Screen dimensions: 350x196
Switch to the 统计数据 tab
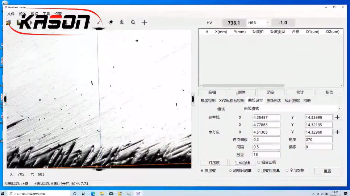coord(292,101)
